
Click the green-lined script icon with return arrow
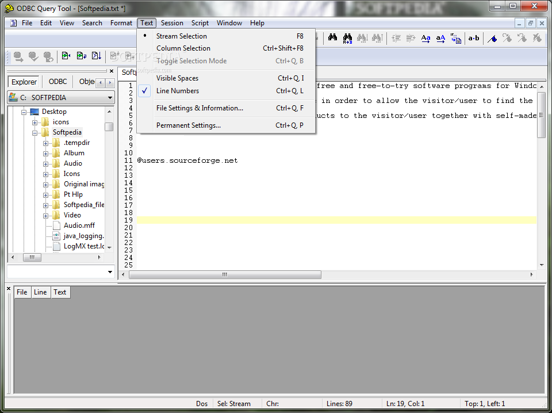(x=81, y=56)
